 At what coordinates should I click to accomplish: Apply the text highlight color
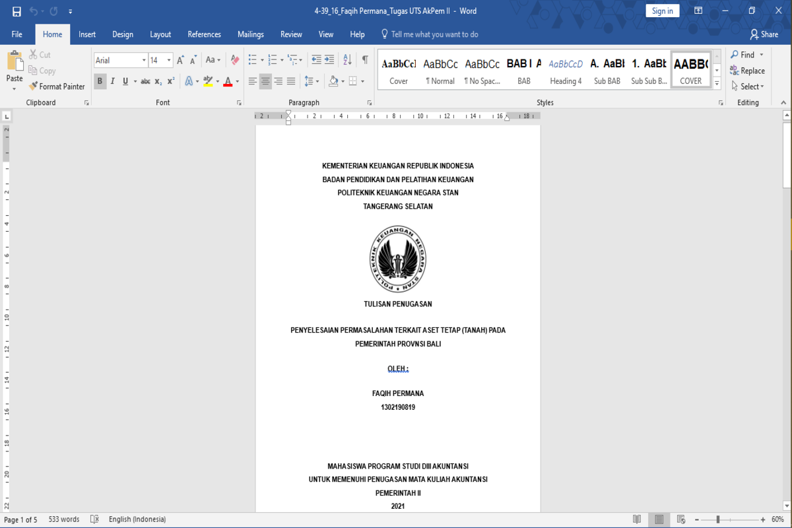pos(208,81)
